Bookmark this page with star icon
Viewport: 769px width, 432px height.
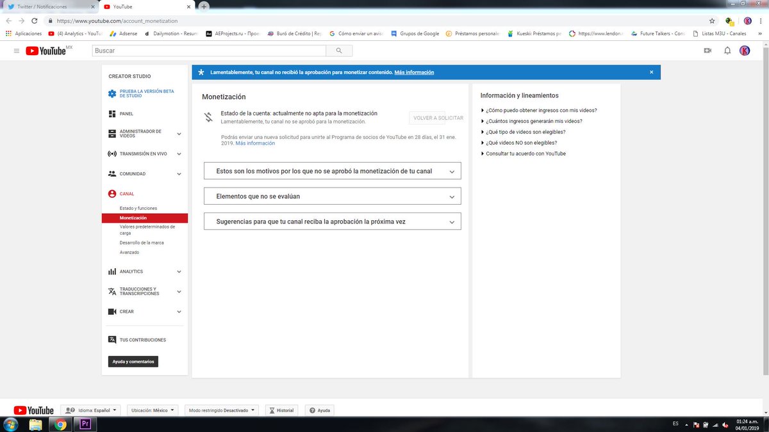tap(712, 20)
